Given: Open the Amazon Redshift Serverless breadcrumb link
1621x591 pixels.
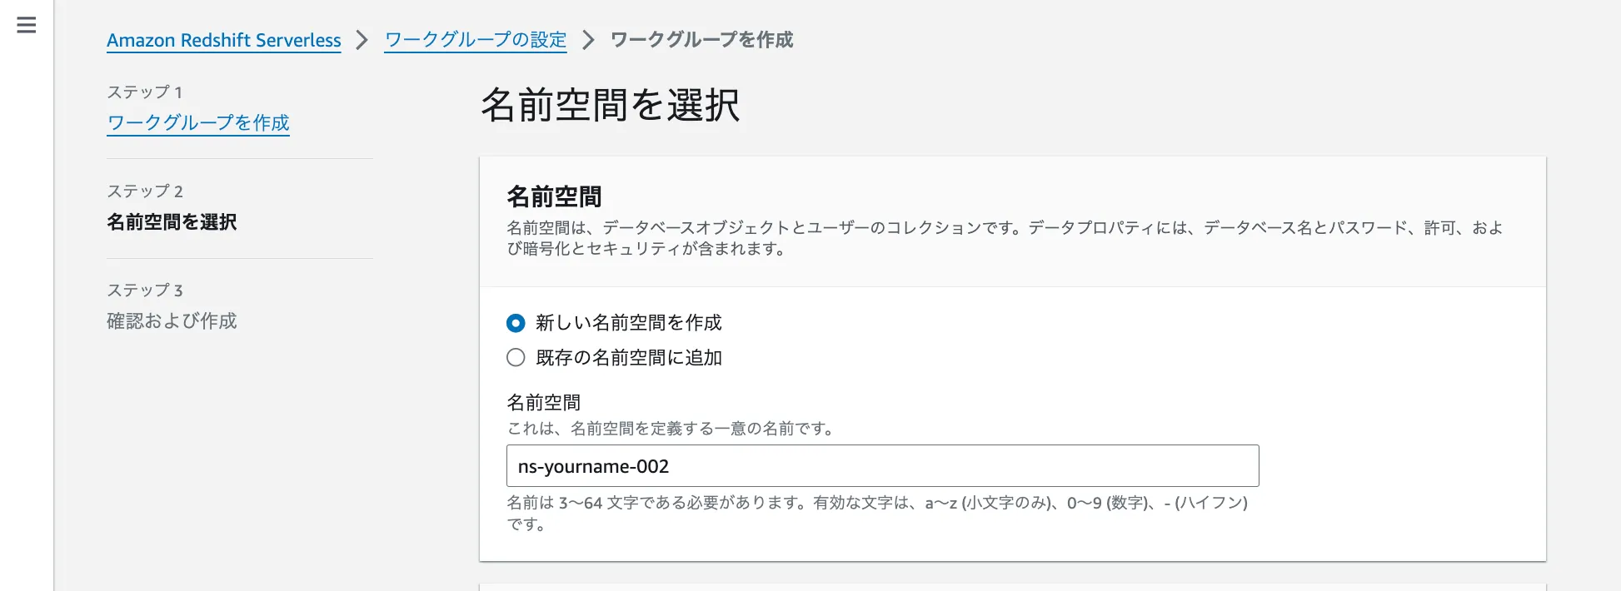Looking at the screenshot, I should point(223,40).
